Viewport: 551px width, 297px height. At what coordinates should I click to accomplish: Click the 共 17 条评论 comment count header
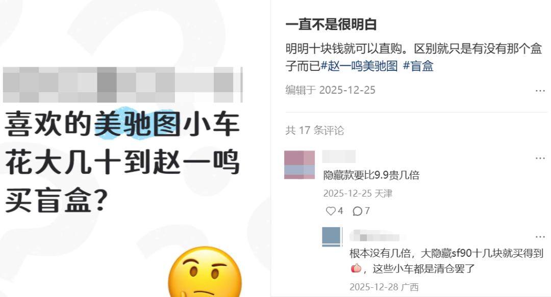coord(314,130)
